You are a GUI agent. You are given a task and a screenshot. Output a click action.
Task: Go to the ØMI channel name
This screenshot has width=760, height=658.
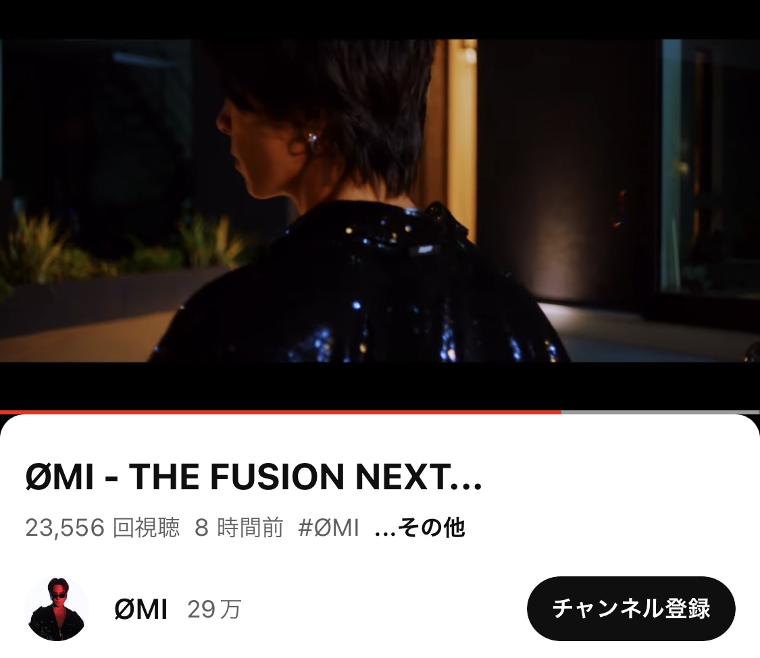[x=141, y=609]
